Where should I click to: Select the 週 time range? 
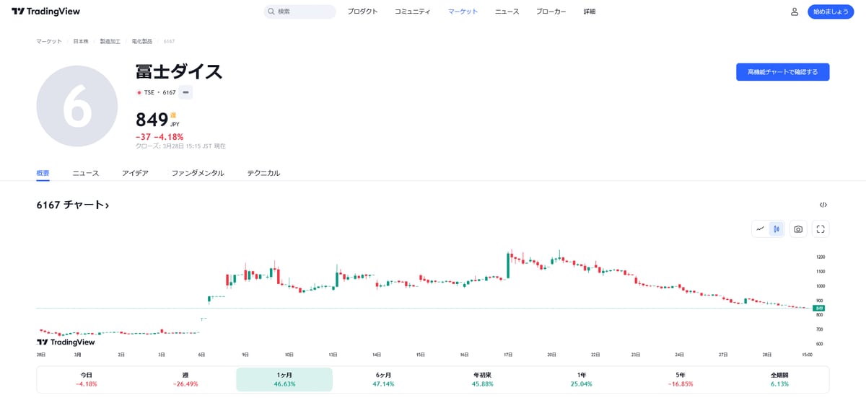[185, 379]
